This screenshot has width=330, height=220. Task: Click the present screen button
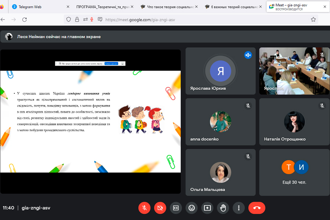207,208
